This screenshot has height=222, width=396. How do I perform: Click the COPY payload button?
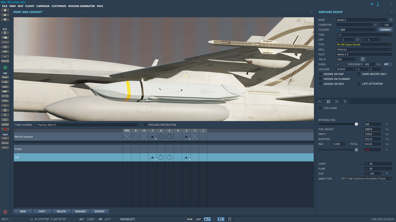[x=42, y=211]
